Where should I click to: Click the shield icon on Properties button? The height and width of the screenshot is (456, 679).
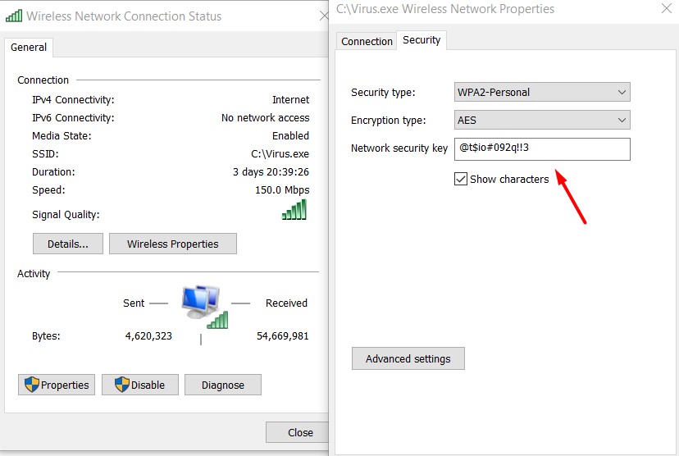point(32,384)
